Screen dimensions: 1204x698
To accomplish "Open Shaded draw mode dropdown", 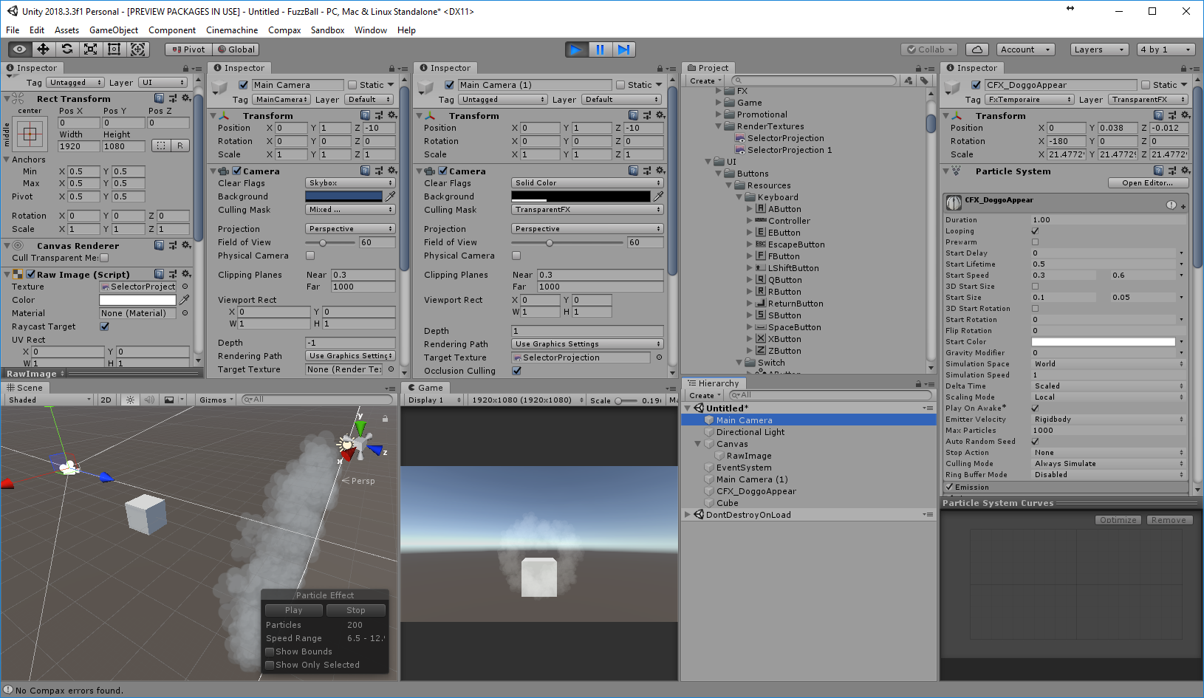I will tap(49, 400).
